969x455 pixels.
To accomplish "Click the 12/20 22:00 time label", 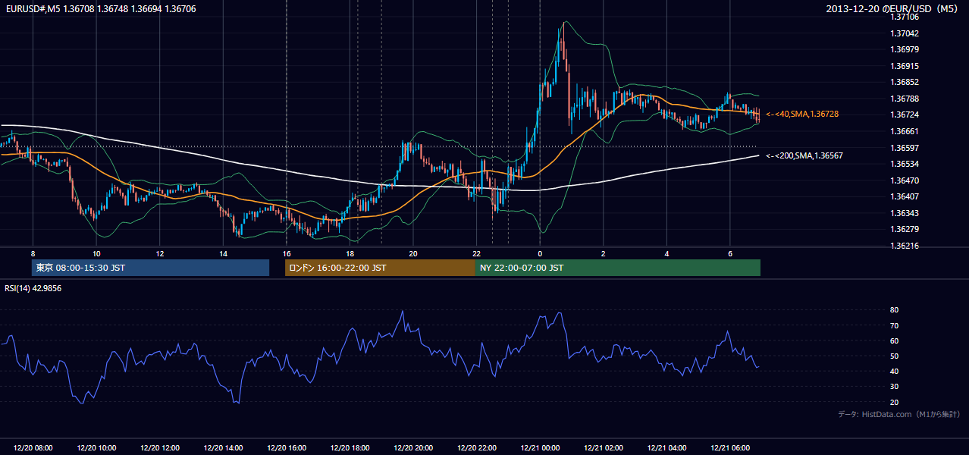I will (x=476, y=448).
